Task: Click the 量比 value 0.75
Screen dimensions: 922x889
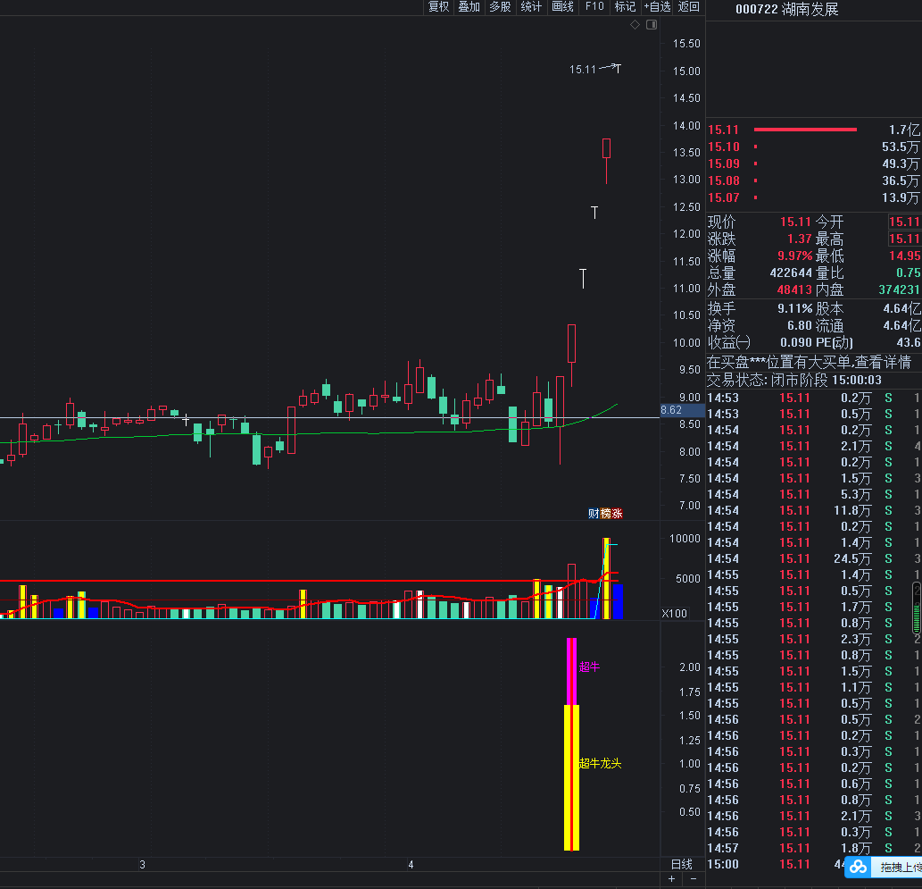Action: pyautogui.click(x=909, y=273)
